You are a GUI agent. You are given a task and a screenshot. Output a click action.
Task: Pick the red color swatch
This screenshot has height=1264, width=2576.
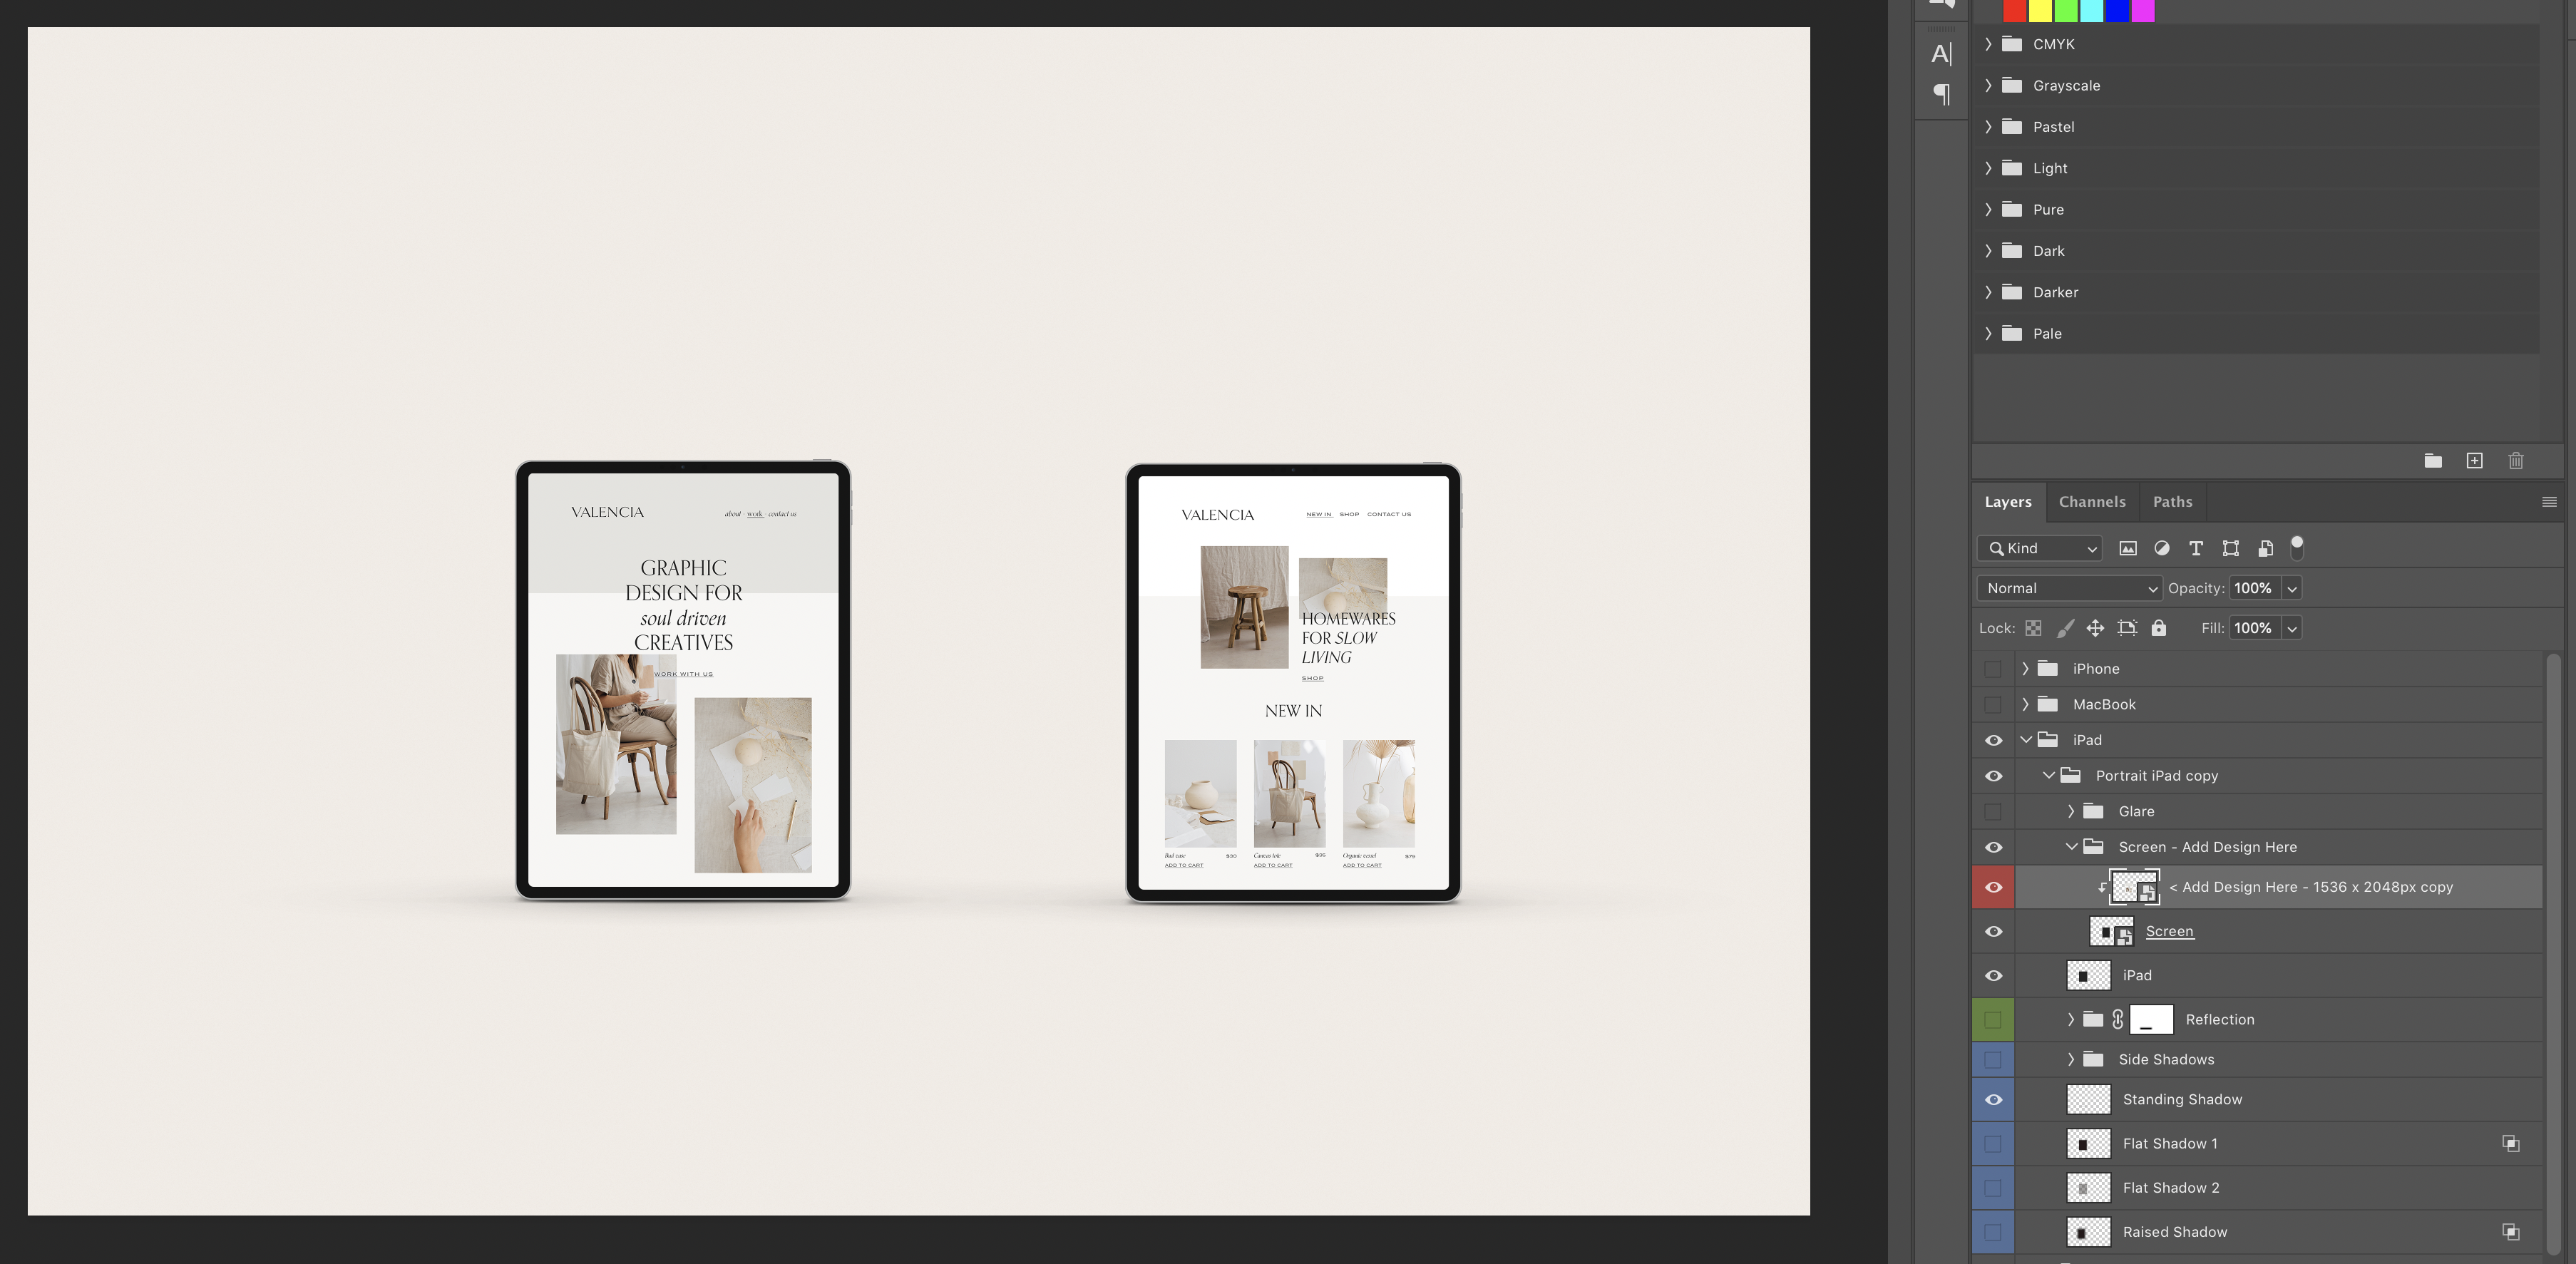(2014, 10)
